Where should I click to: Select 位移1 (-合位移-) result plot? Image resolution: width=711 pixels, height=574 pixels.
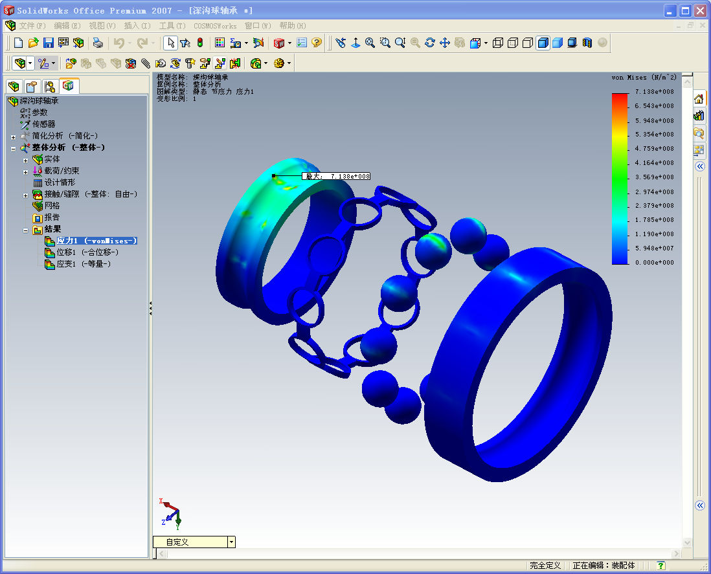[87, 252]
